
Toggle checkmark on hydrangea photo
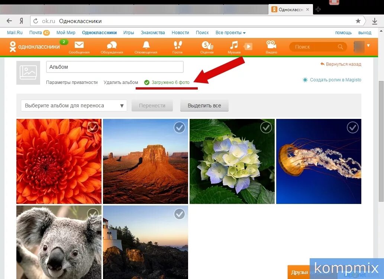pyautogui.click(x=266, y=127)
